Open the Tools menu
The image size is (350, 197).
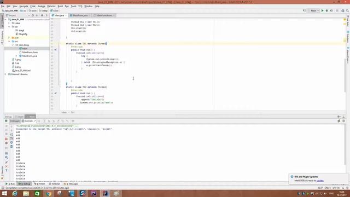[73, 6]
